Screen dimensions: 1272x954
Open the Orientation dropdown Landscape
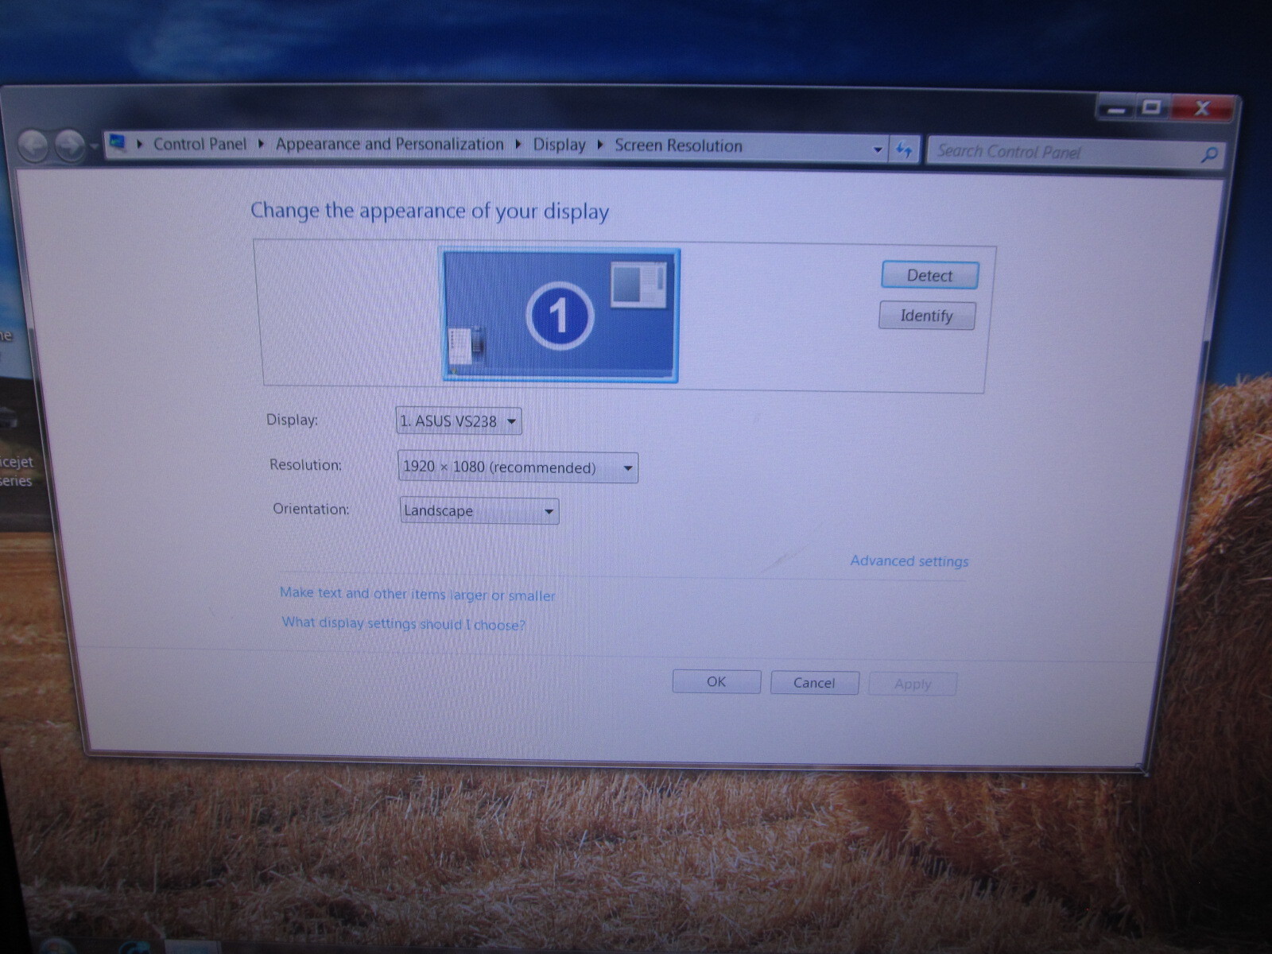point(479,510)
